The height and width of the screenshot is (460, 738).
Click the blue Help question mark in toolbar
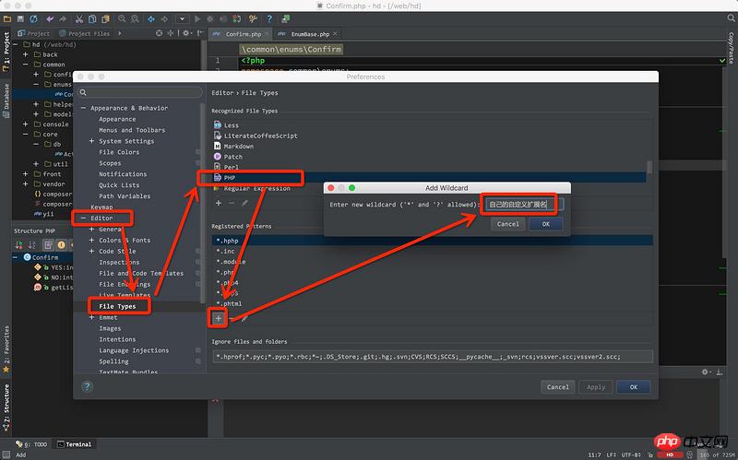(269, 19)
